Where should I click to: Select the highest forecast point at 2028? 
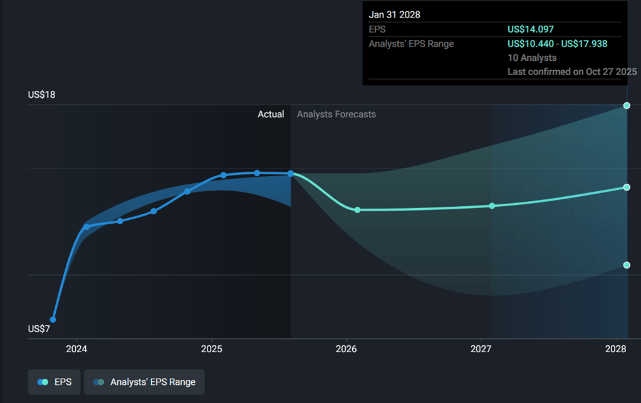point(627,105)
